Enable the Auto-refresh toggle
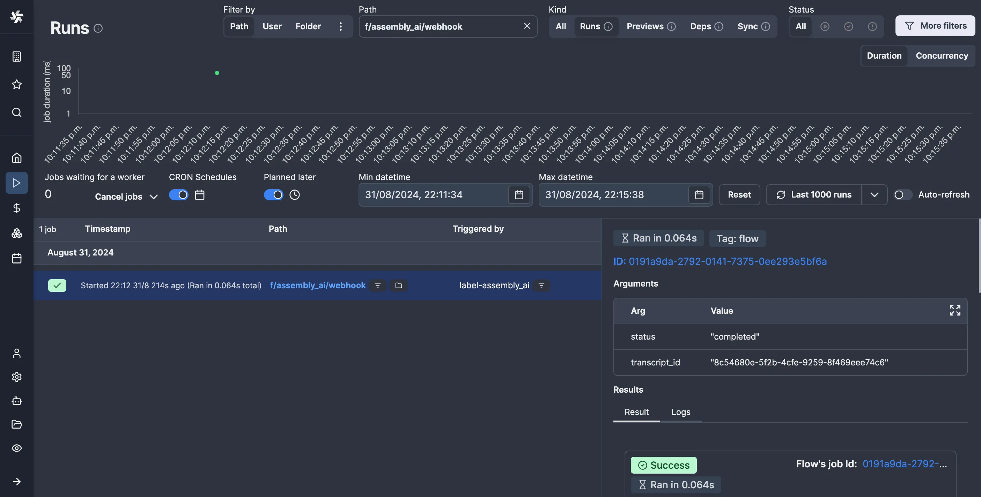The height and width of the screenshot is (497, 981). pyautogui.click(x=903, y=195)
